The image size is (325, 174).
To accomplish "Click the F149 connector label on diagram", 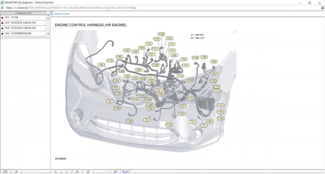I will point(129,121).
